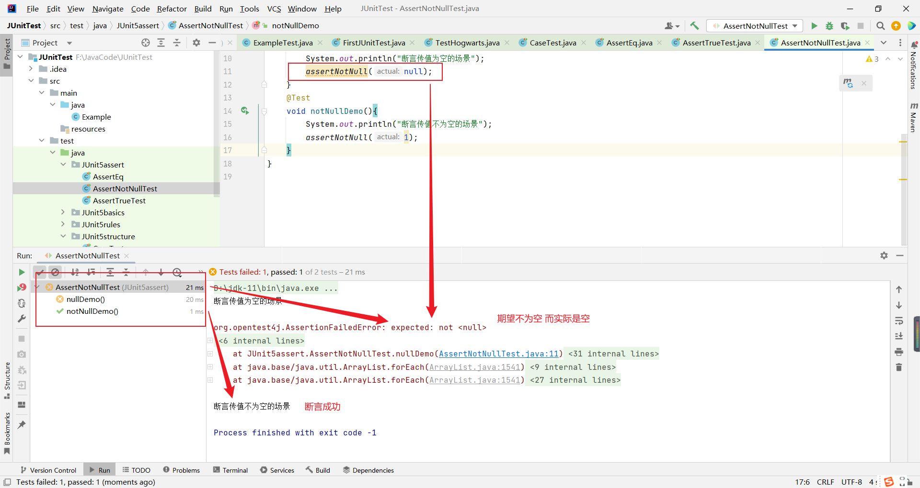Load Maven changes using floating reload icon
920x488 pixels.
(x=848, y=83)
